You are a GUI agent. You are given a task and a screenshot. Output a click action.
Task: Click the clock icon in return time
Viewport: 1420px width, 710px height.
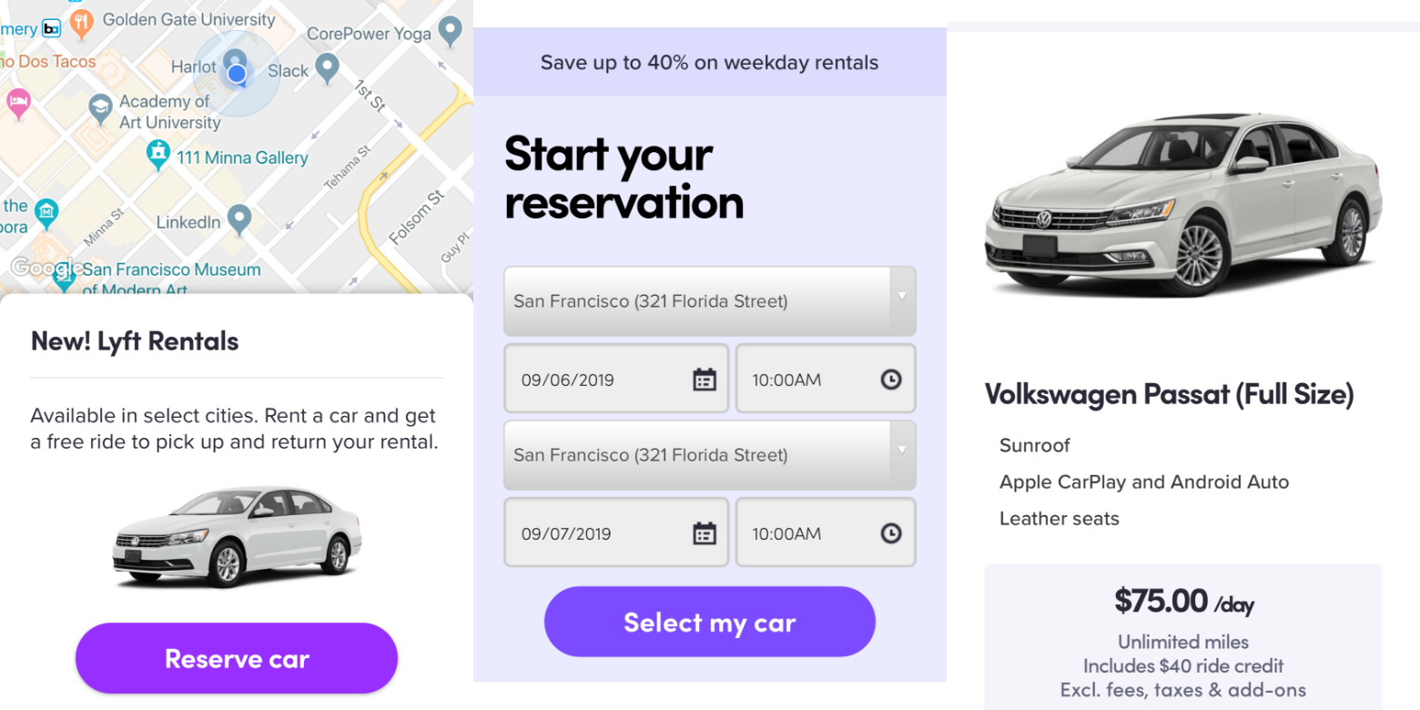891,533
